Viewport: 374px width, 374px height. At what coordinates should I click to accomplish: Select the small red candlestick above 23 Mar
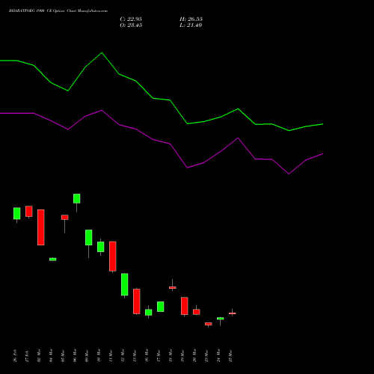point(209,324)
